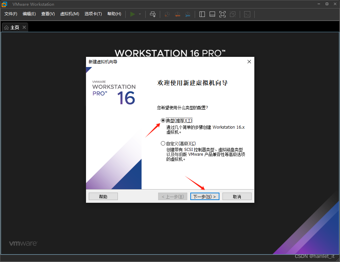Click the revert to snapshot icon
This screenshot has height=262, width=340.
pos(177,14)
